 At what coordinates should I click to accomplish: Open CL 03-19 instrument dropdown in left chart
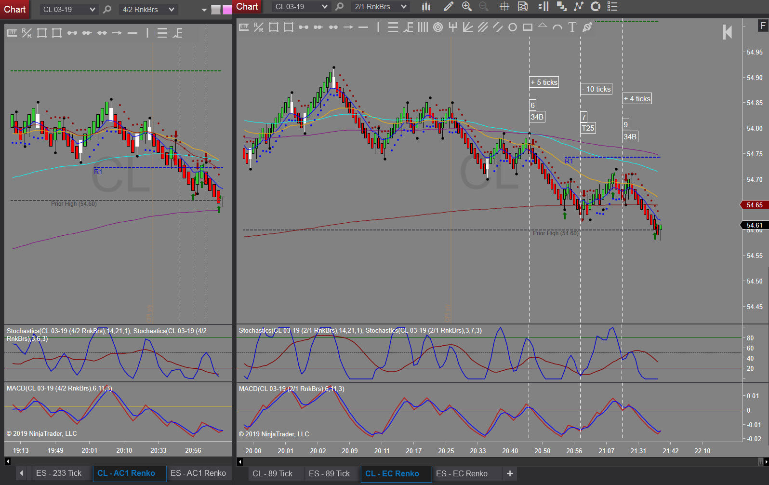coord(68,9)
